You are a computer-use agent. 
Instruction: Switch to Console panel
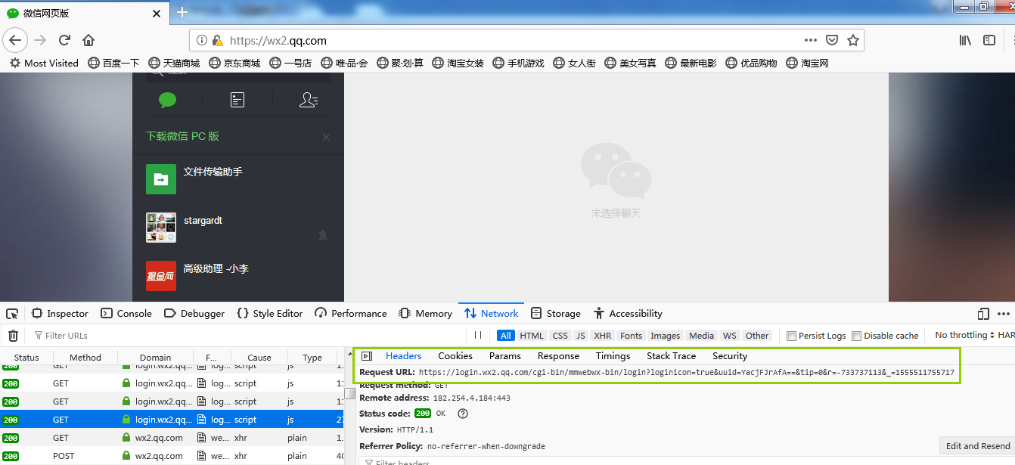pos(126,314)
